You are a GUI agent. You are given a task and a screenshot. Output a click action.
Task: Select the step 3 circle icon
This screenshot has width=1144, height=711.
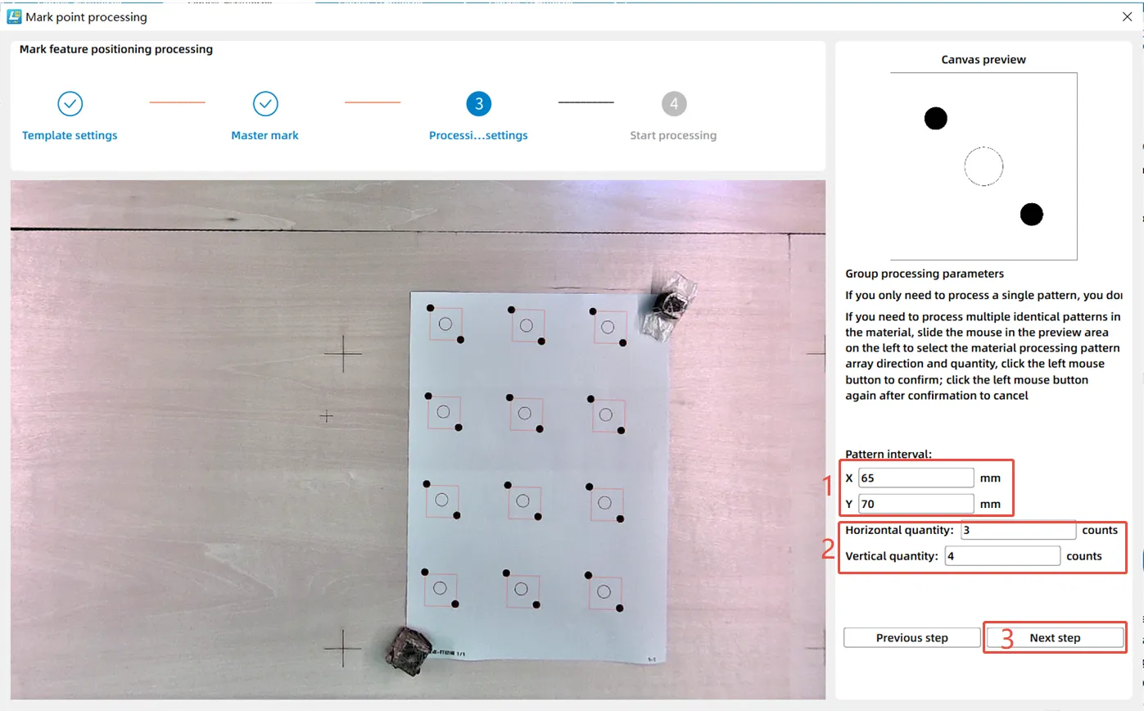(479, 104)
